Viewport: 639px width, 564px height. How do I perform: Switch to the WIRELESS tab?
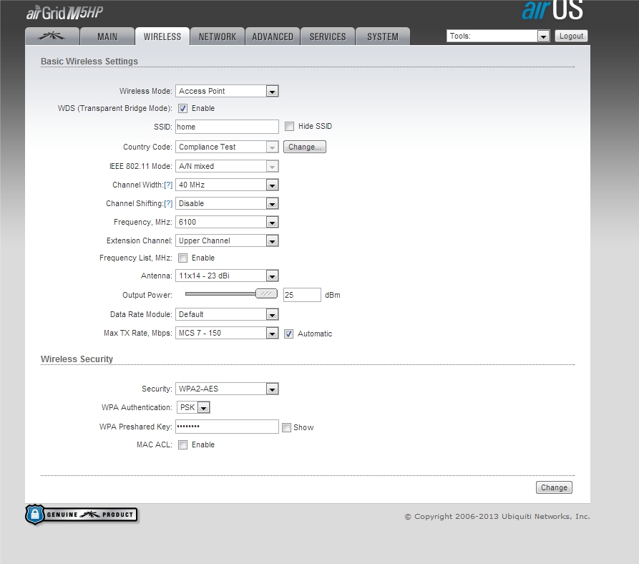pyautogui.click(x=162, y=37)
